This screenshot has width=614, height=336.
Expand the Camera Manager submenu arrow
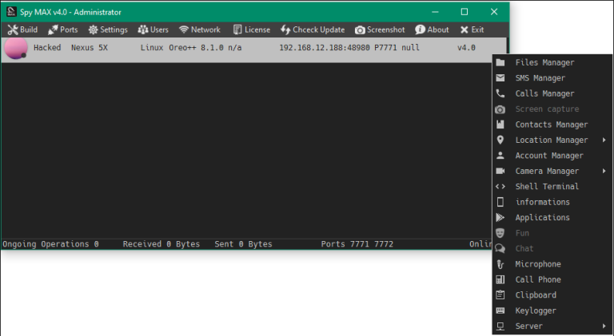click(604, 171)
